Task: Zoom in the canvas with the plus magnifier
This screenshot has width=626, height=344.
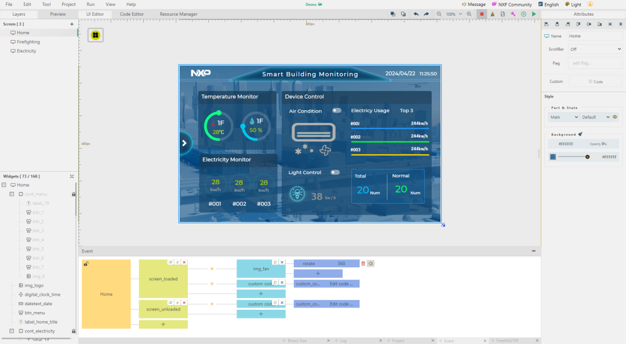Action: click(x=469, y=14)
